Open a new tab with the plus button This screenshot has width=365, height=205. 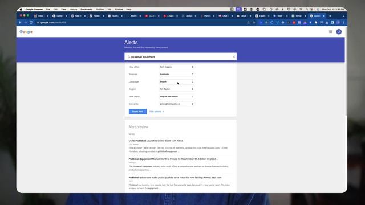coord(330,16)
